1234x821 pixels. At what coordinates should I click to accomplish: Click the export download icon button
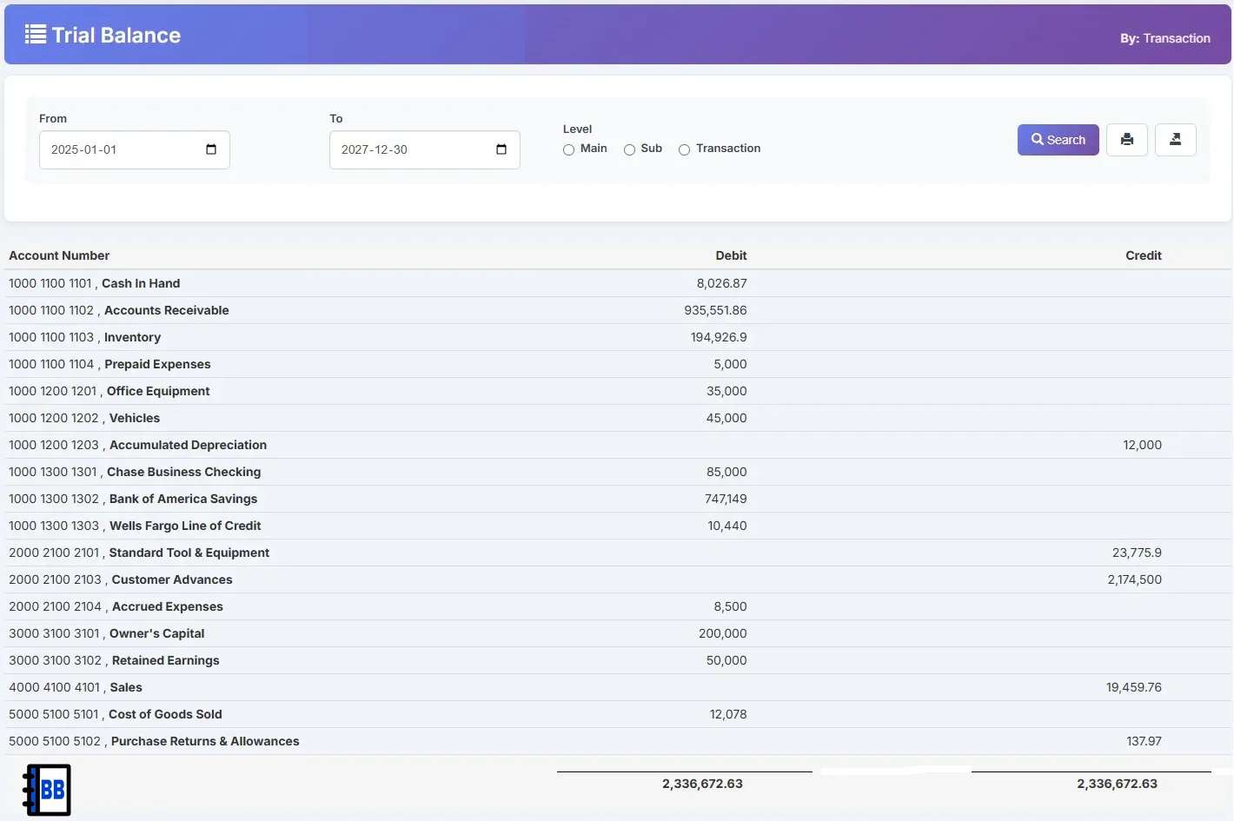click(1175, 140)
